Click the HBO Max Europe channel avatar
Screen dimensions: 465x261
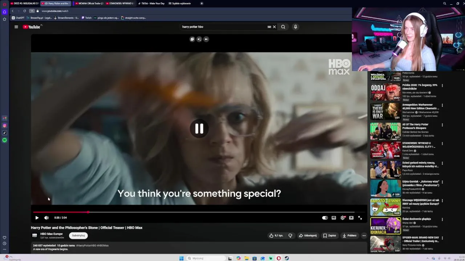[x=35, y=235]
